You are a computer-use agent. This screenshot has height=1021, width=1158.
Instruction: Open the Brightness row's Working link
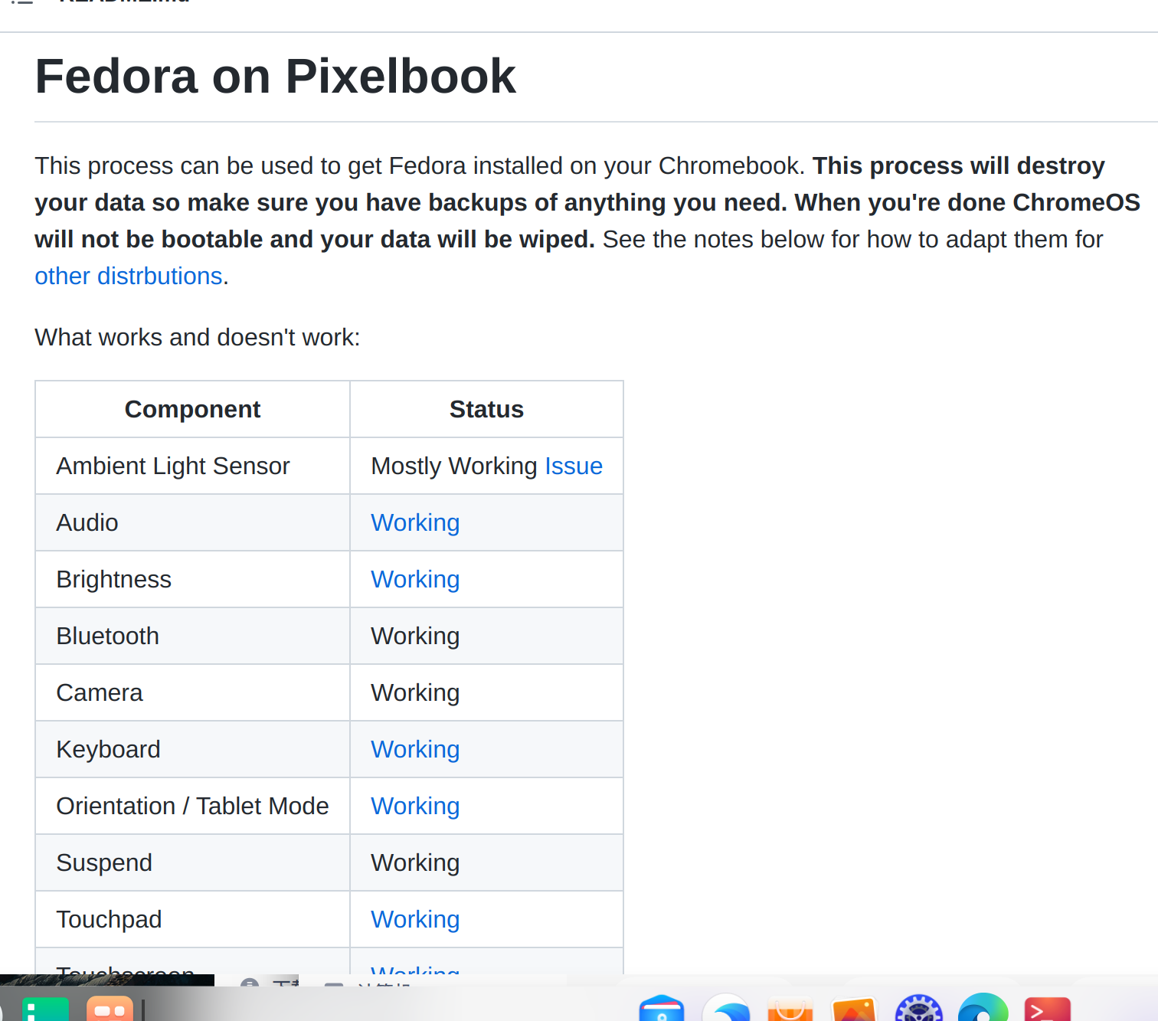click(x=415, y=579)
